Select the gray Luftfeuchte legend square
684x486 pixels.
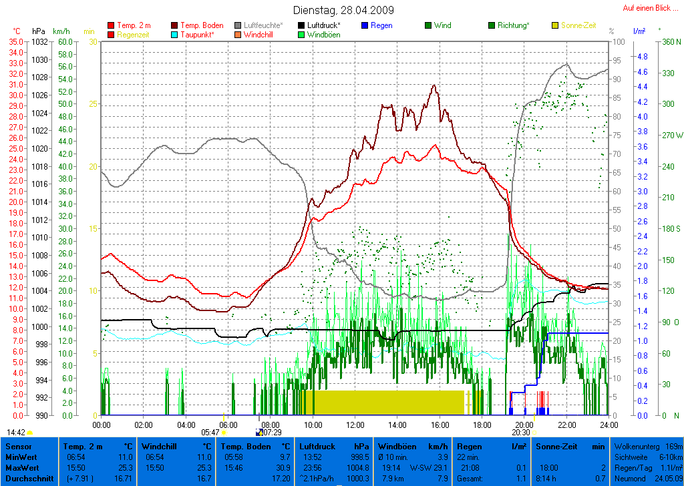(x=238, y=25)
